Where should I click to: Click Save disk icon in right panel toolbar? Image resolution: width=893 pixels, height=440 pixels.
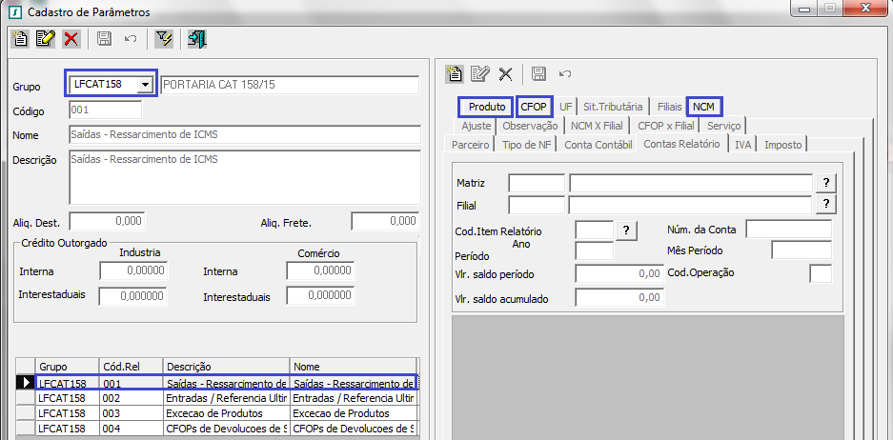[538, 73]
